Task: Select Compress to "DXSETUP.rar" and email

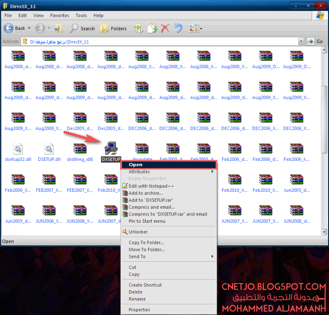Action: tap(168, 214)
